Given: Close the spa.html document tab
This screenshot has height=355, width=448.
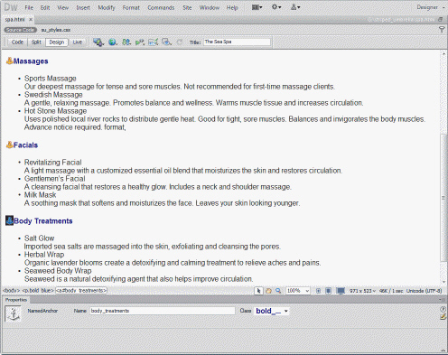Looking at the screenshot, I should [x=31, y=20].
